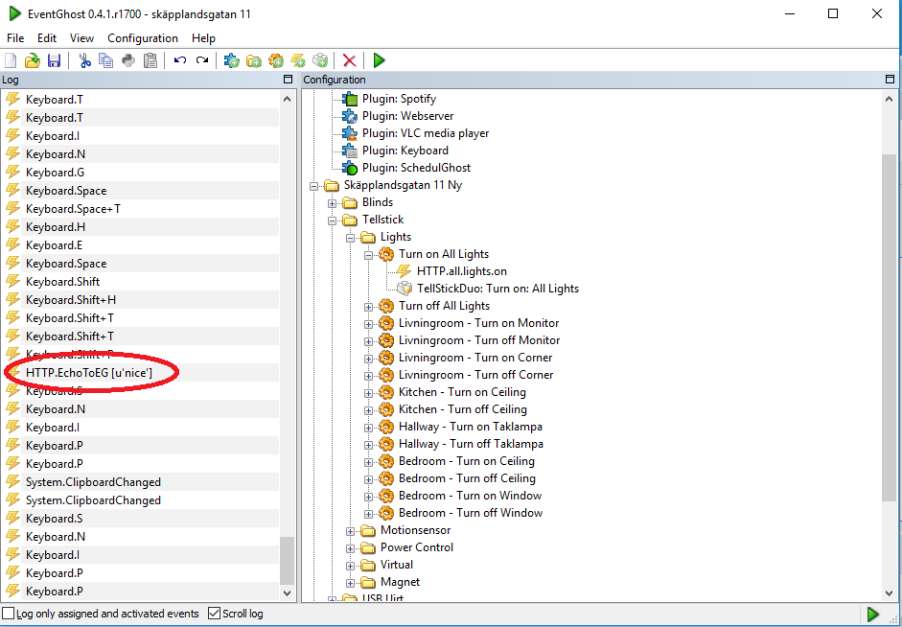902x627 pixels.
Task: Click the Add Folder toolbar icon
Action: point(254,60)
